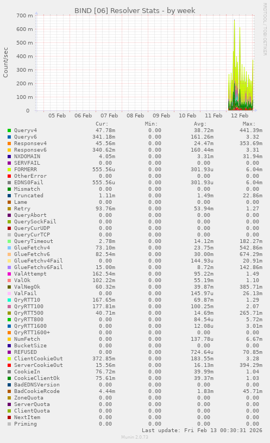The width and height of the screenshot is (270, 443).
Task: Click the Max: column header
Action: click(249, 124)
